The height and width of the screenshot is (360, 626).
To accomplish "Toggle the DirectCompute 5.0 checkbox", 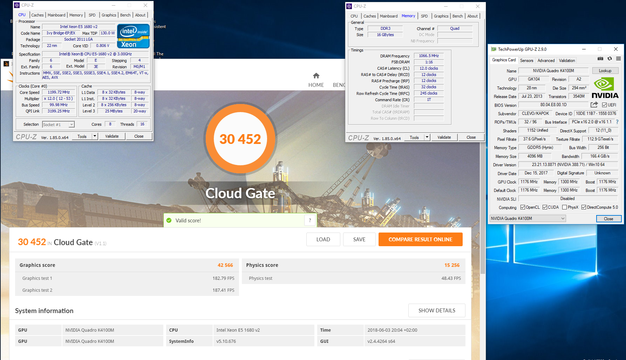I will [584, 207].
